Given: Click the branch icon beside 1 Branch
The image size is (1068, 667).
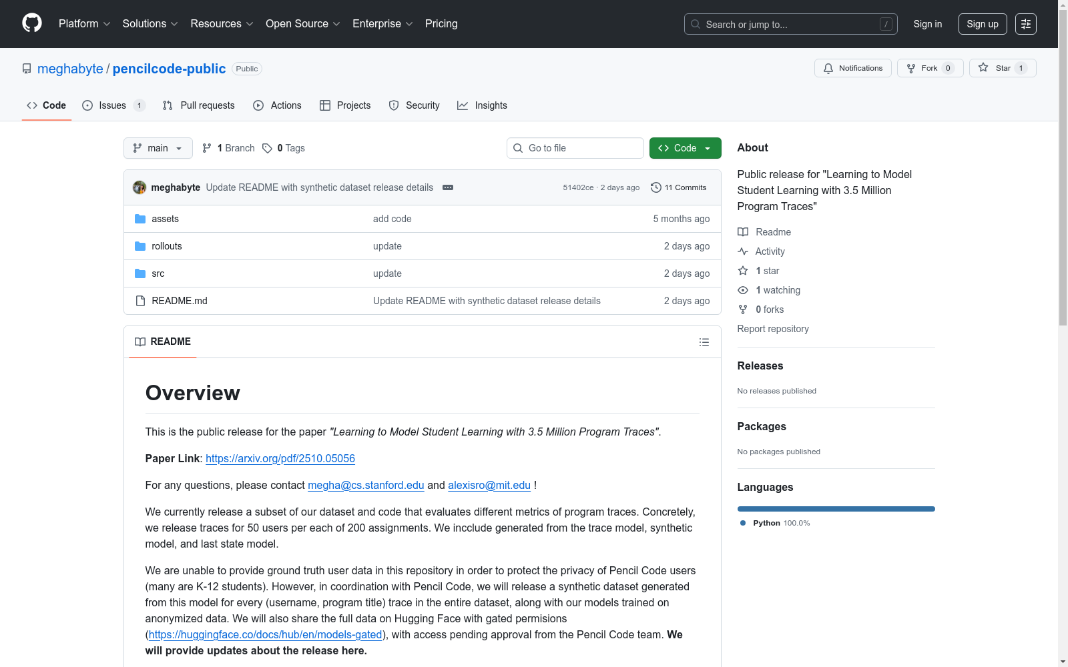Looking at the screenshot, I should pyautogui.click(x=207, y=148).
